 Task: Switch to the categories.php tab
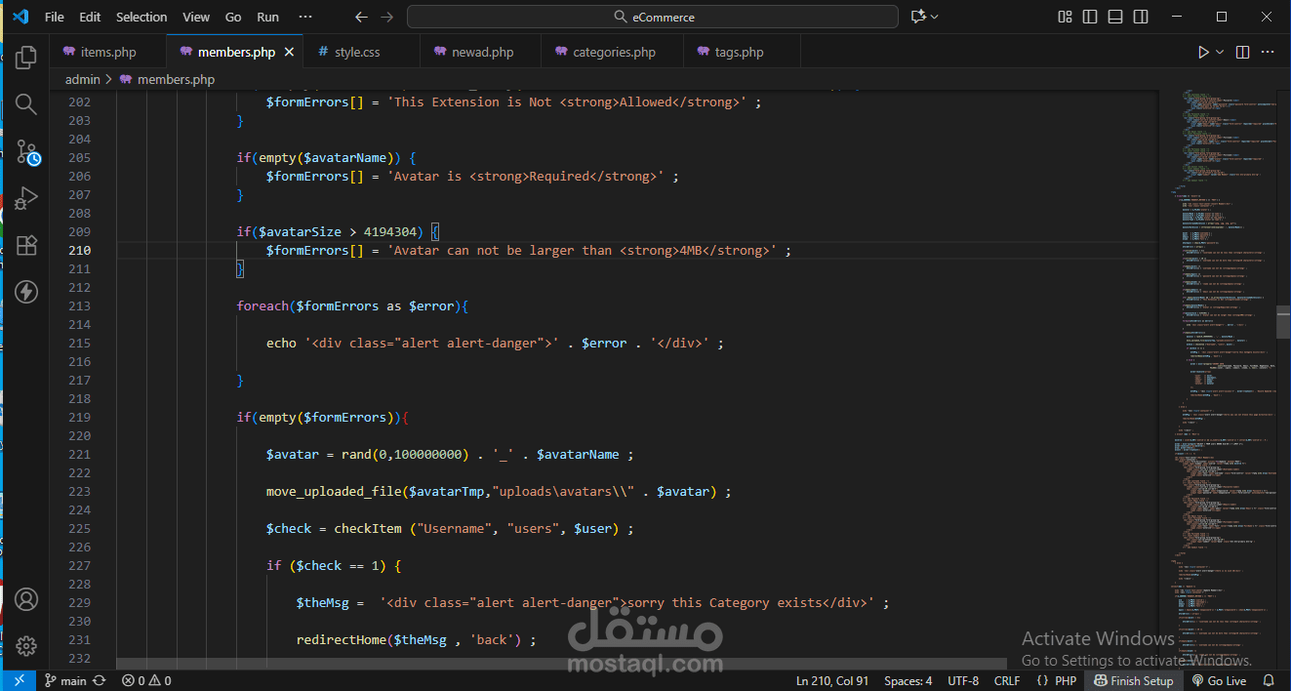coord(614,52)
